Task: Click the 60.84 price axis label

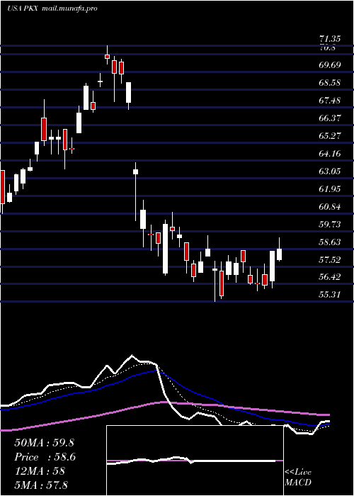Action: pyautogui.click(x=330, y=207)
